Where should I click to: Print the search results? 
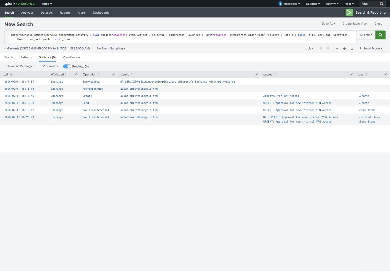coord(344,49)
